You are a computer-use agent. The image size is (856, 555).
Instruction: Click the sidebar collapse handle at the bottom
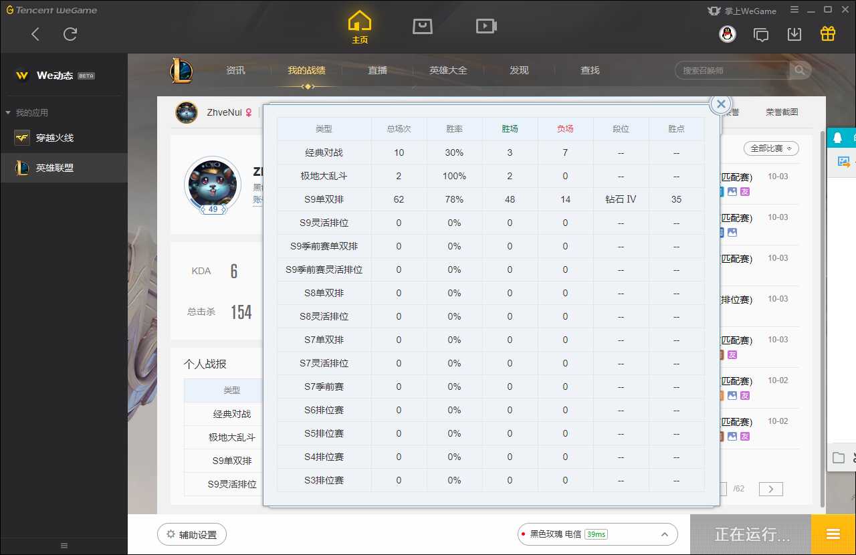[x=64, y=546]
